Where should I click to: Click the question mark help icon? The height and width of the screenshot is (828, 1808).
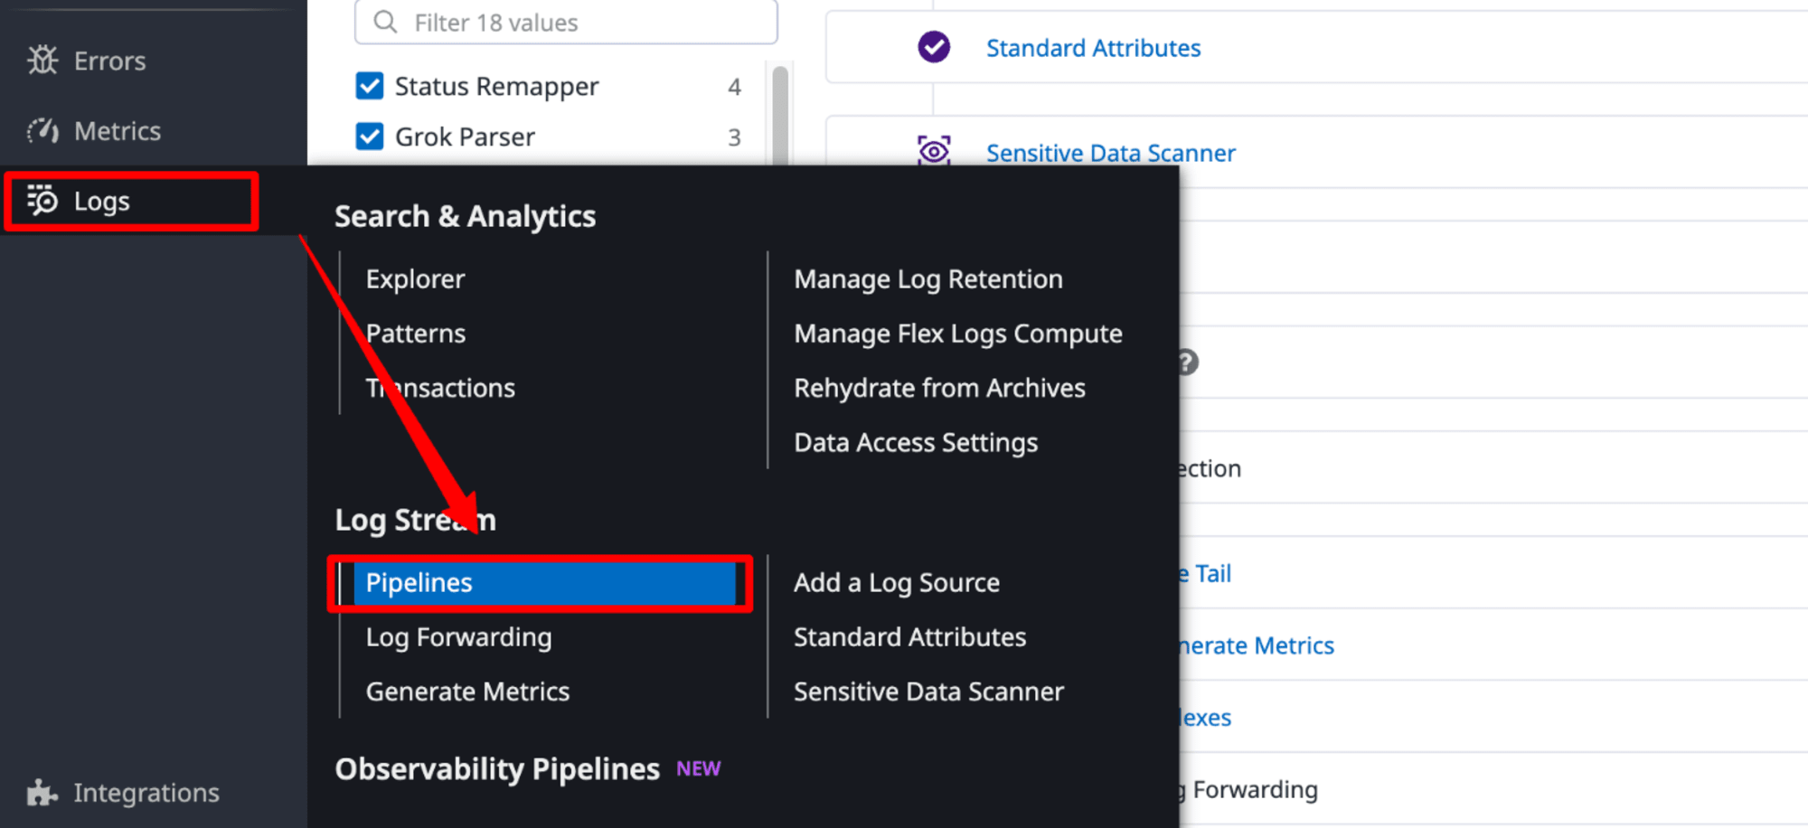(1189, 362)
